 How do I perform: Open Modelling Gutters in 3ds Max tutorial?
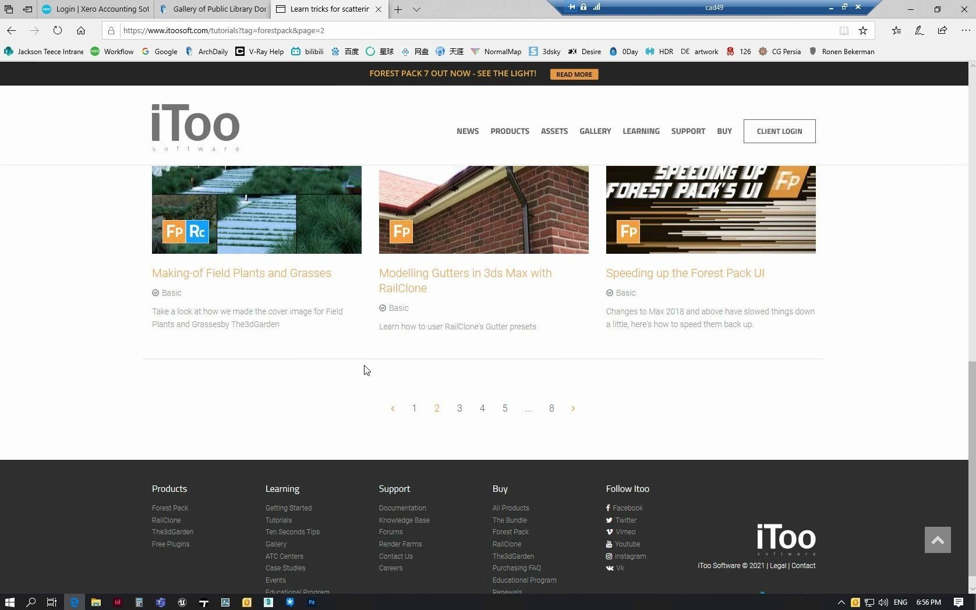465,281
